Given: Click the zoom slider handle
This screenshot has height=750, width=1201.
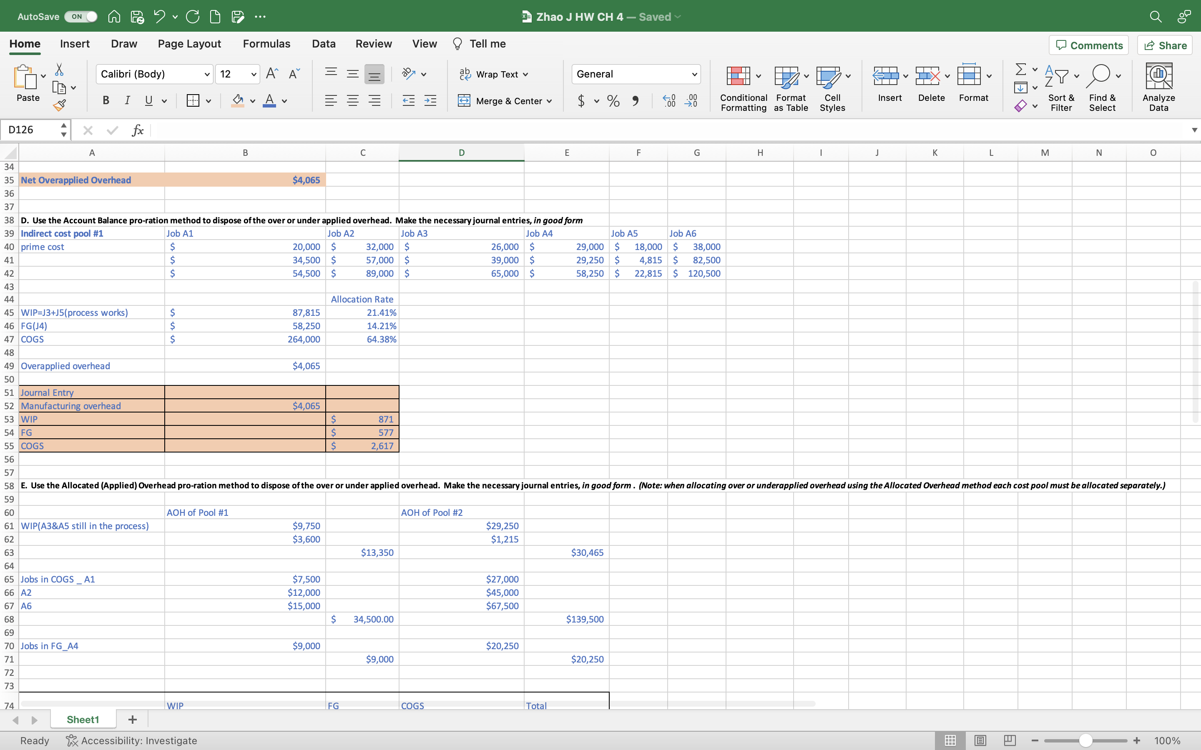Looking at the screenshot, I should point(1085,740).
